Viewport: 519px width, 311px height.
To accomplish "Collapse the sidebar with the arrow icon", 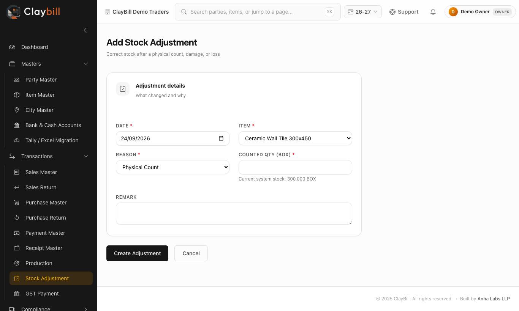I will pyautogui.click(x=85, y=30).
